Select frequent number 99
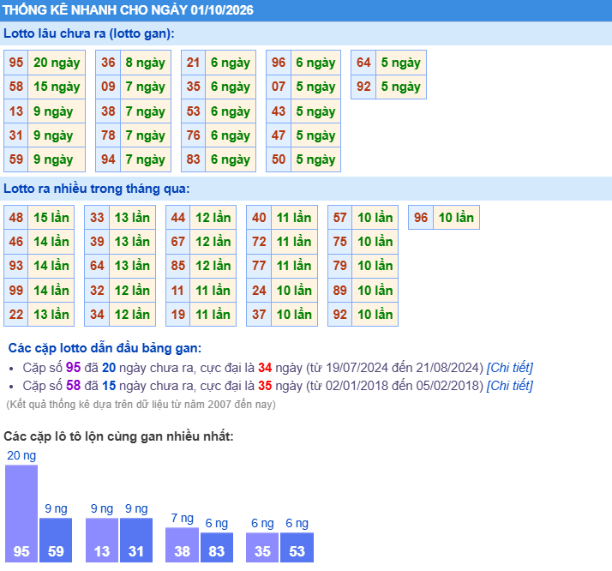 16,291
